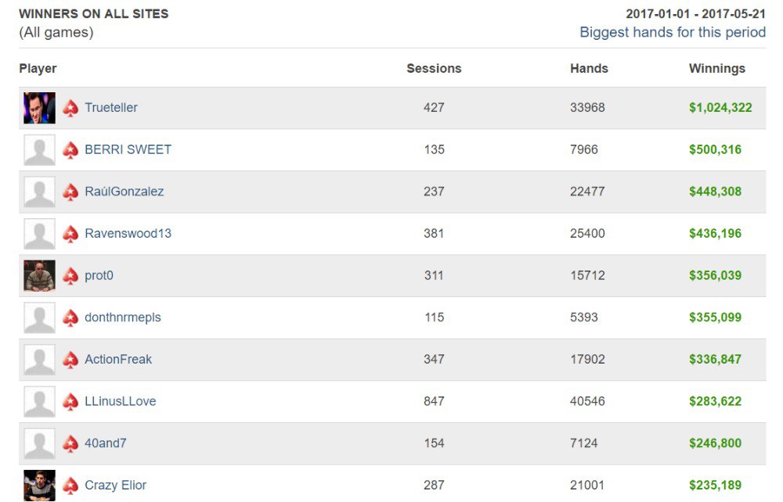Open the BERRI SWEET player link
This screenshot has height=502, width=783.
[128, 149]
